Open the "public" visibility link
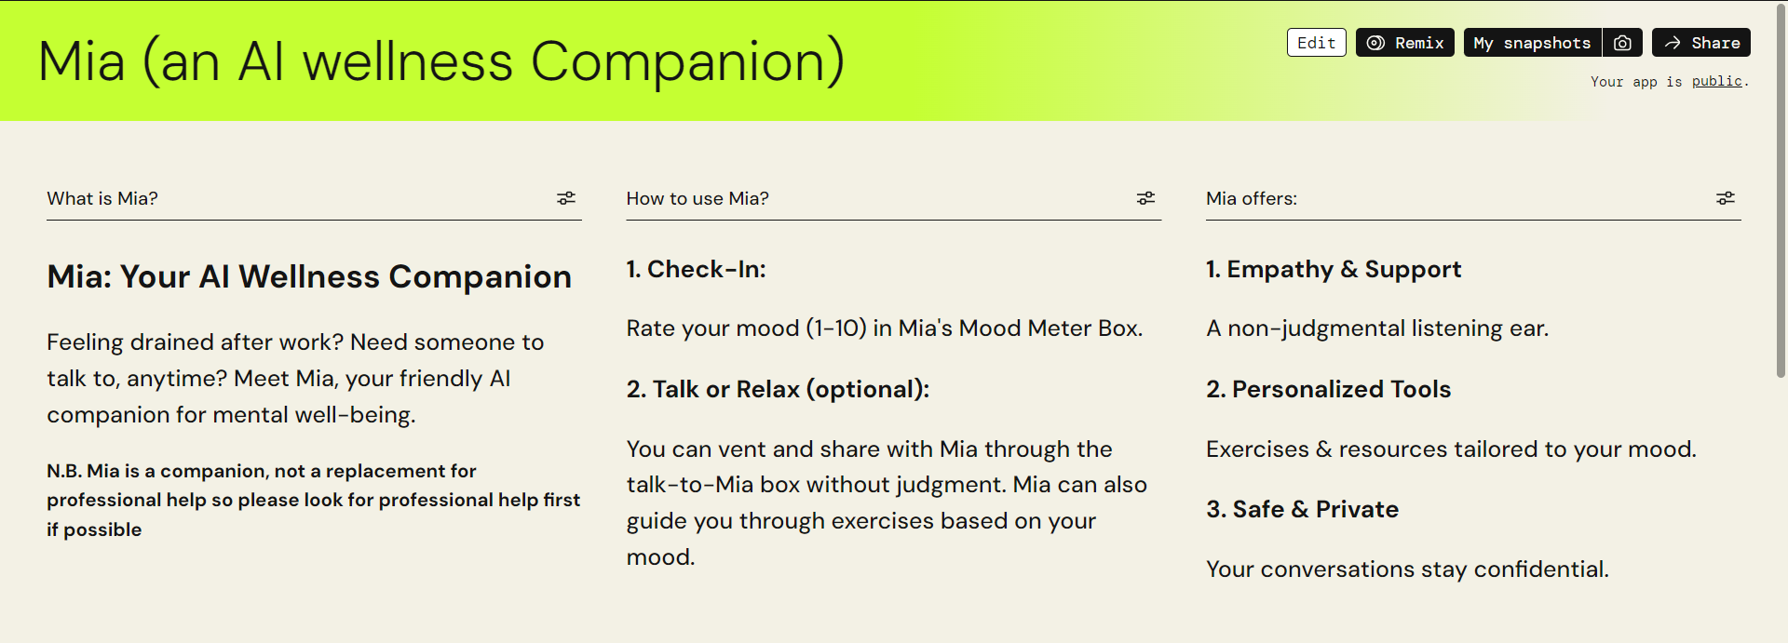The image size is (1788, 643). tap(1716, 81)
